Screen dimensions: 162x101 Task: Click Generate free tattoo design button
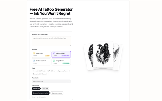click(x=40, y=93)
